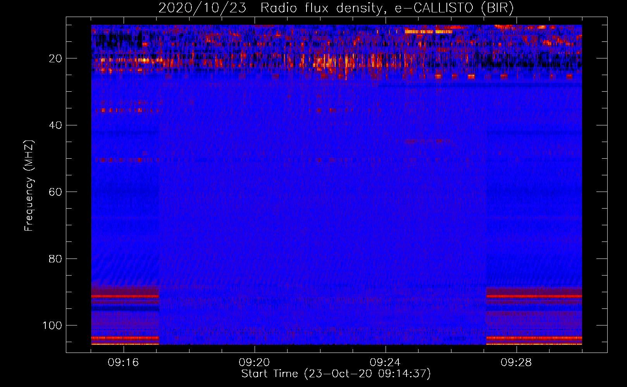
Task: Click the 60 frequency tick label
Action: (x=55, y=192)
